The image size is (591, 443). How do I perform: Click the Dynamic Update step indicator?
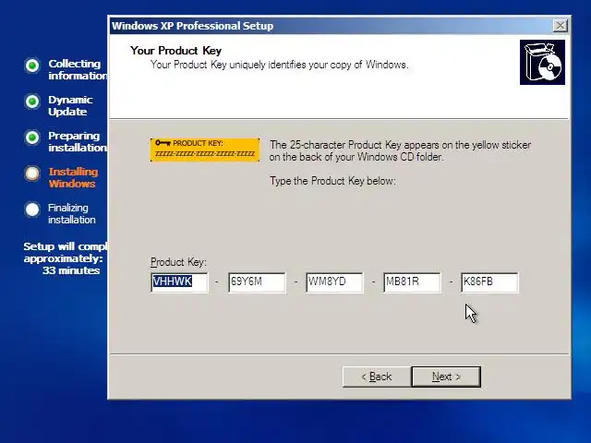pyautogui.click(x=32, y=102)
